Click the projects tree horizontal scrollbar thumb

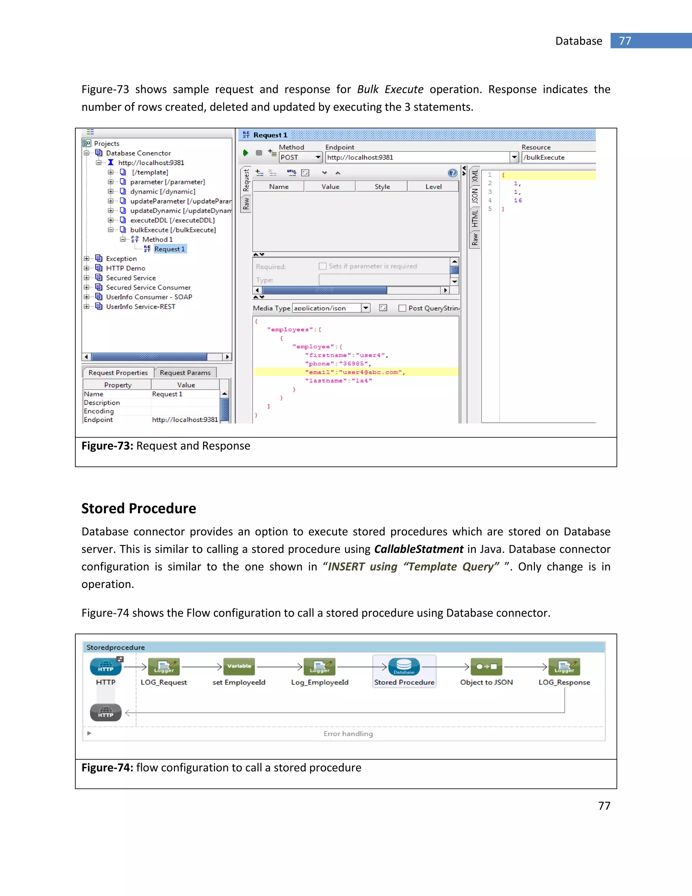[149, 357]
